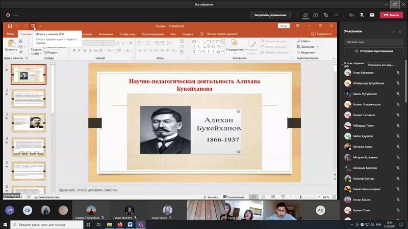Open the meeting chat icon
This screenshot has width=408, height=229.
point(316,15)
